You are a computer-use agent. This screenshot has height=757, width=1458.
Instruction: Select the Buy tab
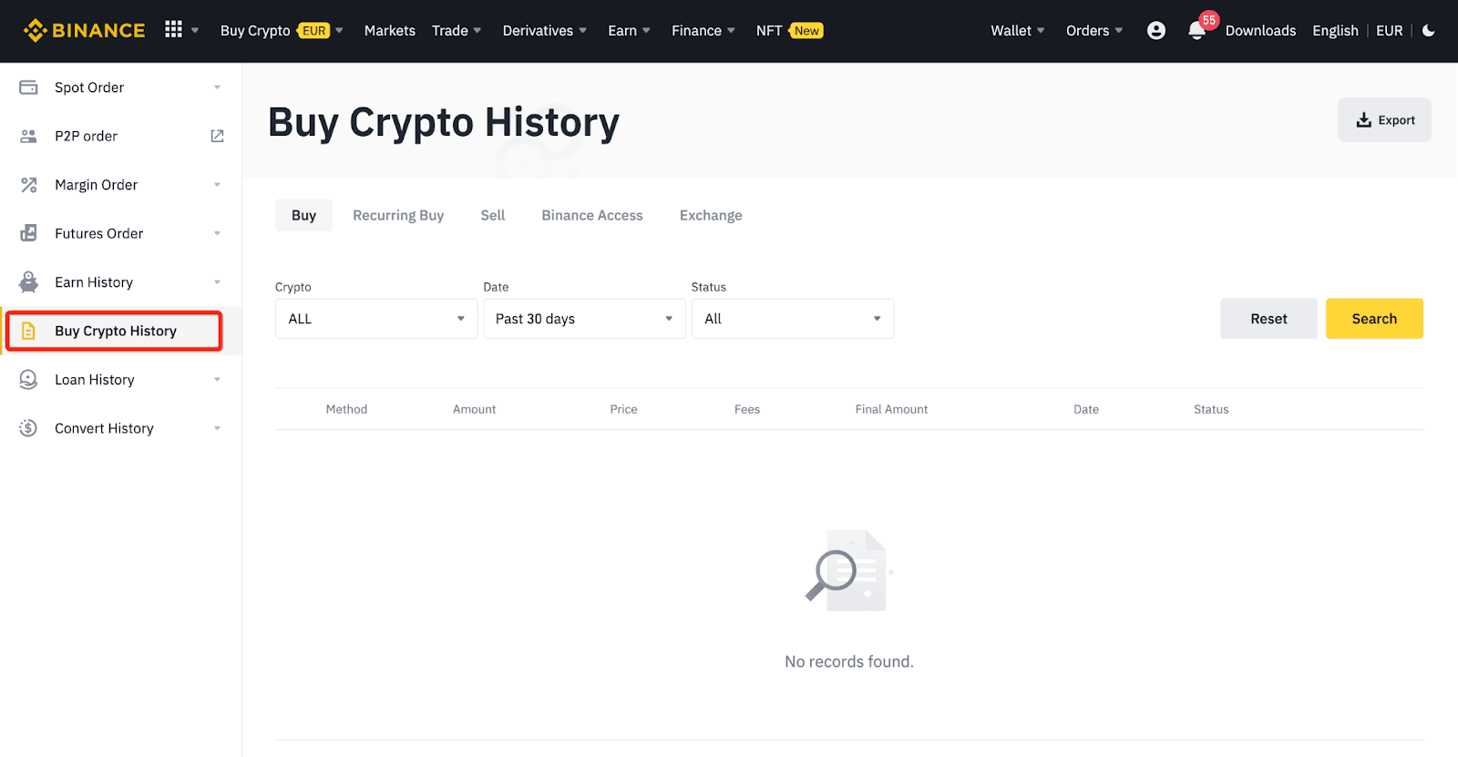click(x=303, y=215)
